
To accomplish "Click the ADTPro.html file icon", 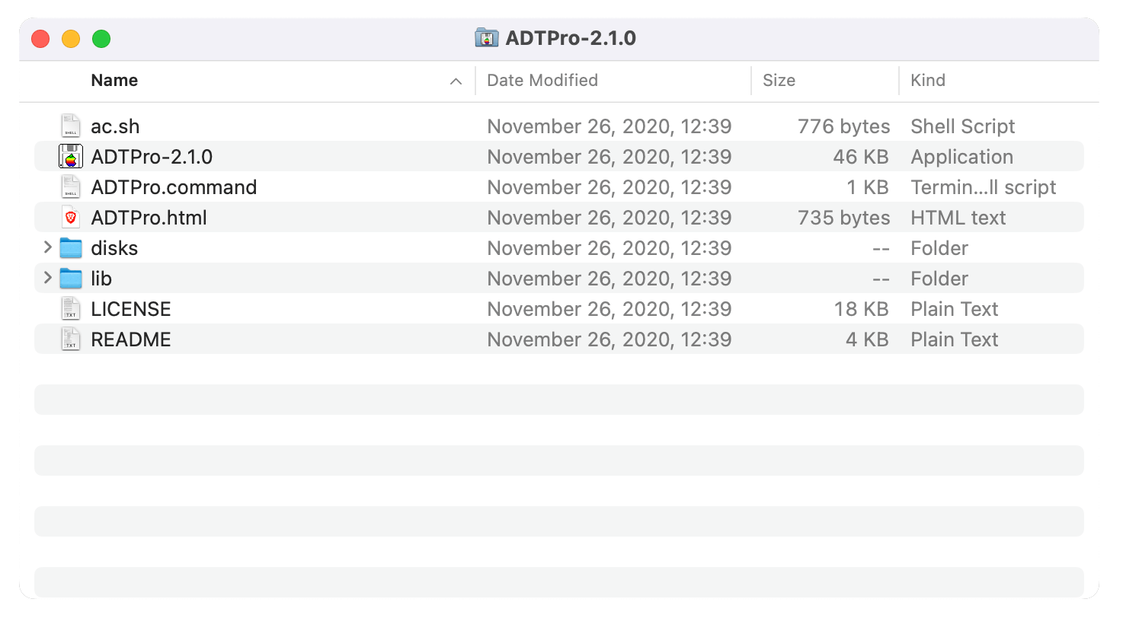I will 71,217.
